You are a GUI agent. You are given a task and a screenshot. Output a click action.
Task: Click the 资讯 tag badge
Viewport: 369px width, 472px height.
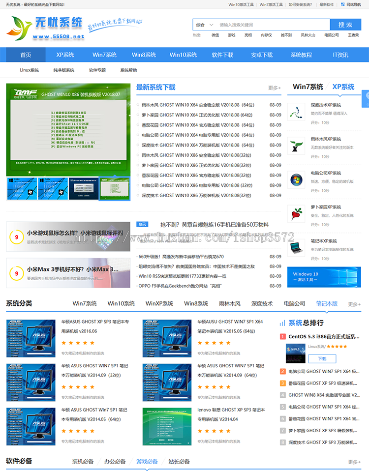(x=142, y=224)
